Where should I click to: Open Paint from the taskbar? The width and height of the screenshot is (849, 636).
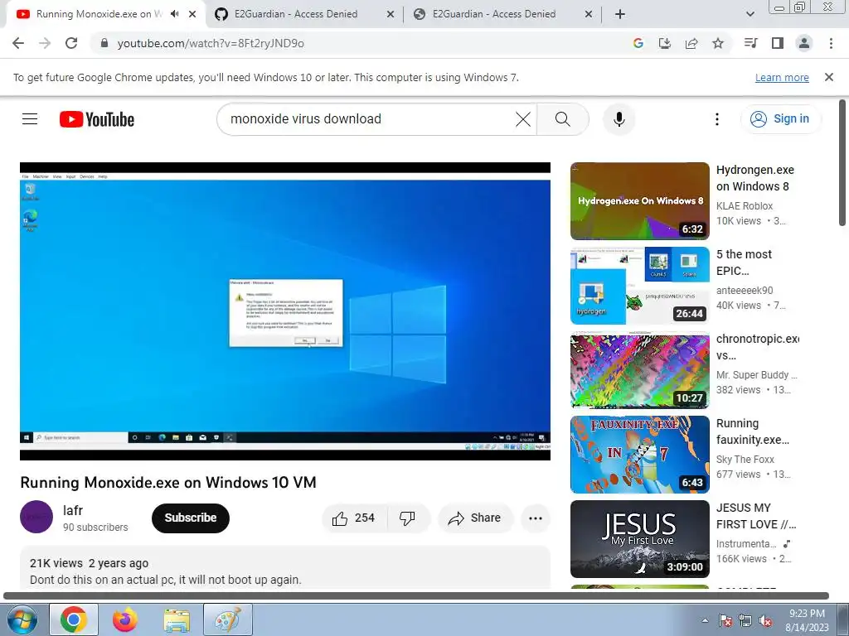[228, 619]
